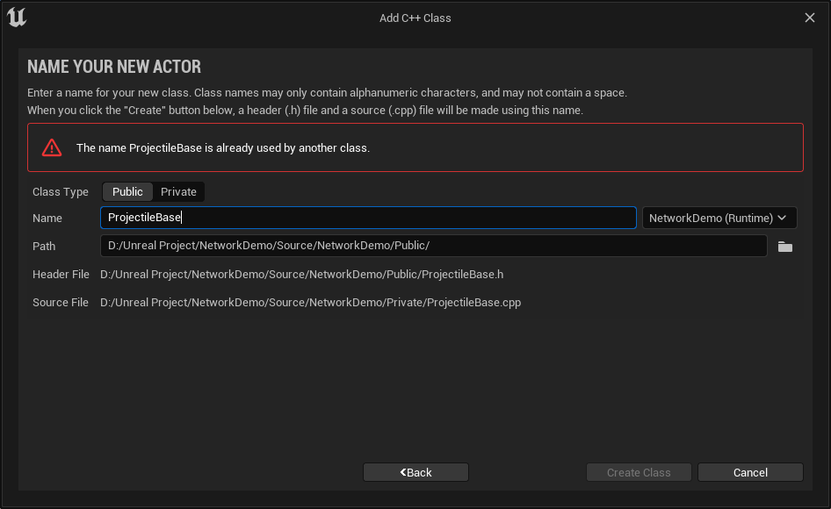Click the 'already used by another class' error message
831x509 pixels.
click(223, 147)
